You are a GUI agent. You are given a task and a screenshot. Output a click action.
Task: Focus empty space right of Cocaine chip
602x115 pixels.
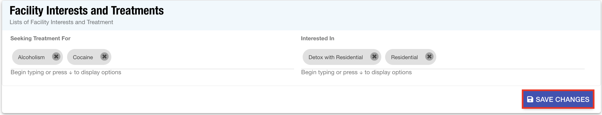pyautogui.click(x=201, y=57)
